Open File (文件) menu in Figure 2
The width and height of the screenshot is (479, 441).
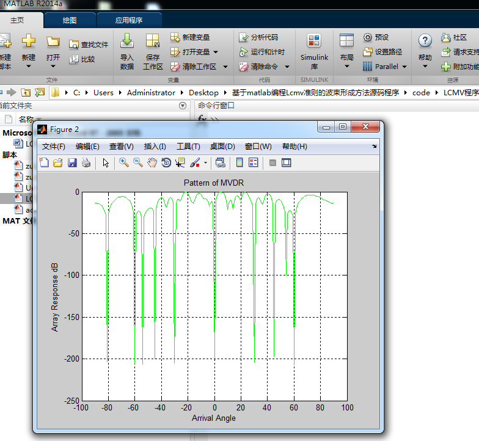click(x=54, y=147)
